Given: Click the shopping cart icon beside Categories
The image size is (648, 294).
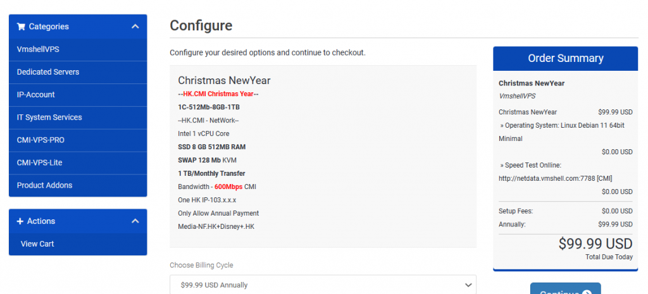Looking at the screenshot, I should click(21, 27).
